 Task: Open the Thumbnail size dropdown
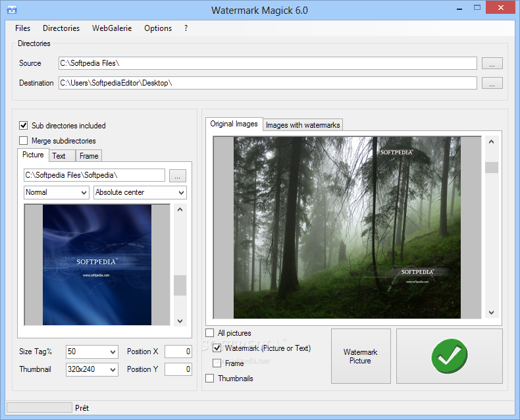[92, 369]
